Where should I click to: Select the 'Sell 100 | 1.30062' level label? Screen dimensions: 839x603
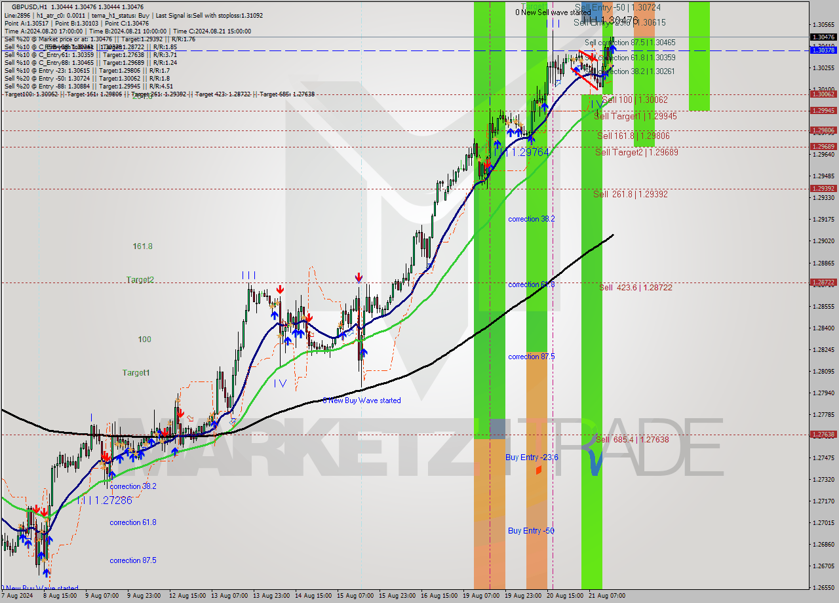tap(634, 100)
